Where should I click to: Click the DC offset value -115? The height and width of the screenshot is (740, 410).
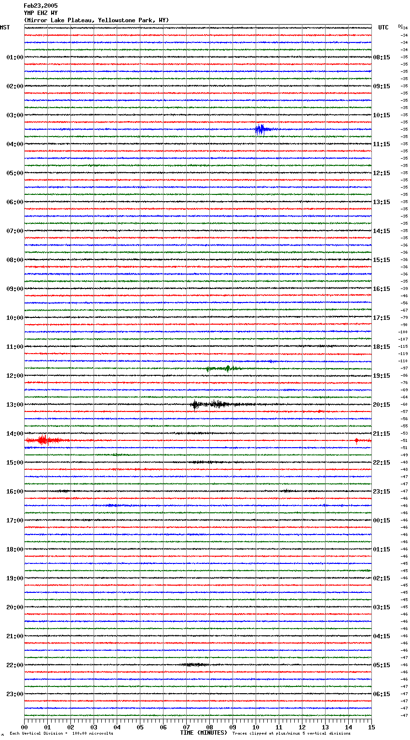coord(403,347)
